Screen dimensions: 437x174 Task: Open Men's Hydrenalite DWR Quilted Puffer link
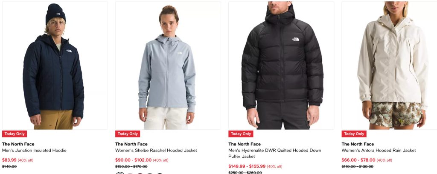275,154
